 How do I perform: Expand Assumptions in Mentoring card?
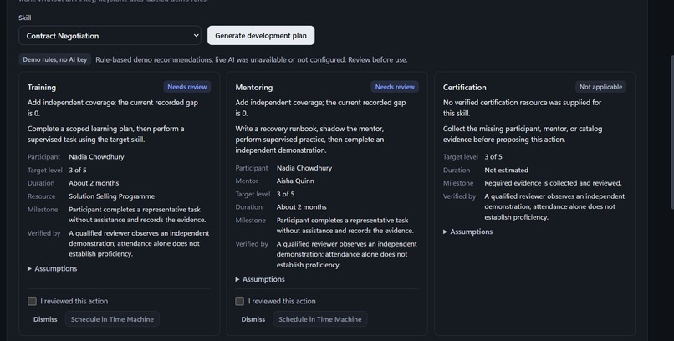tap(260, 279)
